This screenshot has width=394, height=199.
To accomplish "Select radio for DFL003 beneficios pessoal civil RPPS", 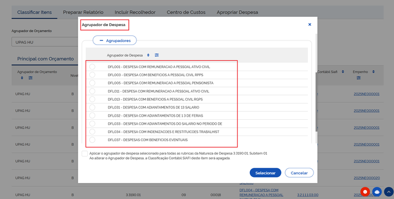I will click(92, 75).
